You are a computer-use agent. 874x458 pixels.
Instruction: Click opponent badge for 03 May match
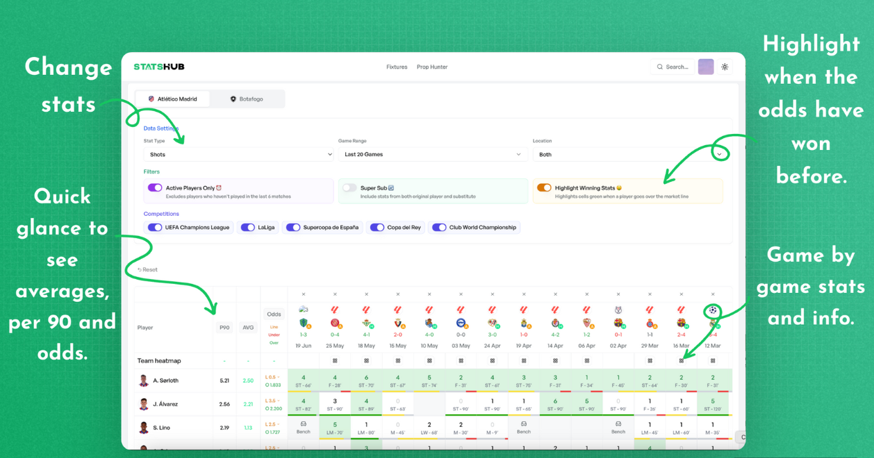click(461, 323)
